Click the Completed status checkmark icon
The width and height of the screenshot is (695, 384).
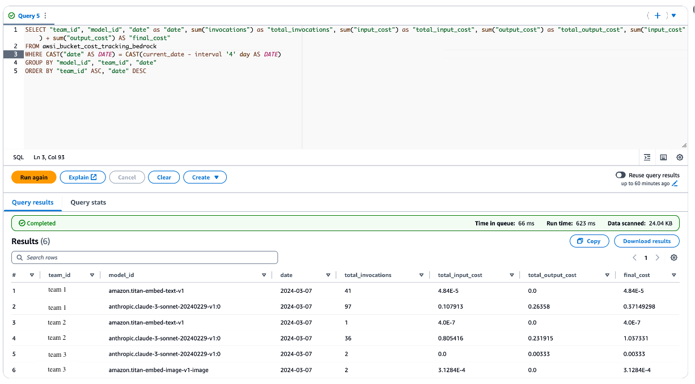coord(23,223)
